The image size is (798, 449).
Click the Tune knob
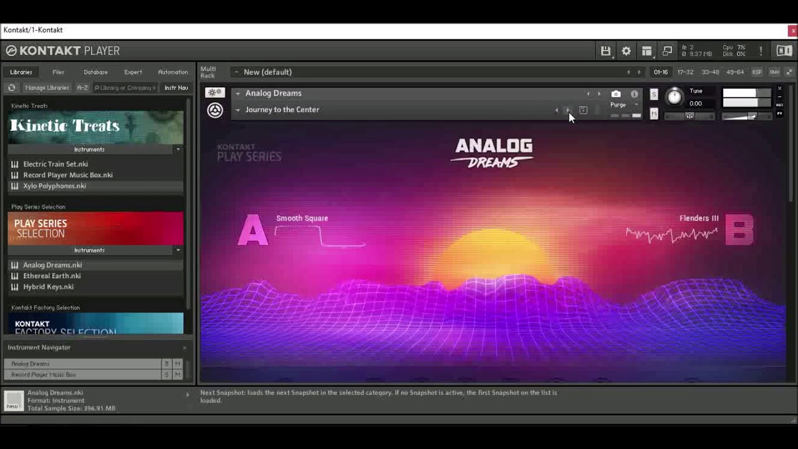pyautogui.click(x=675, y=97)
